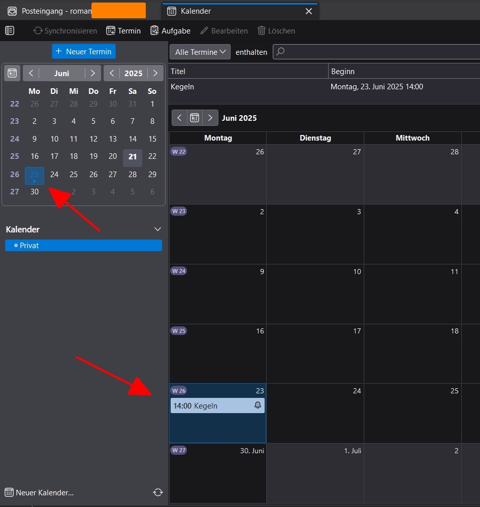
Task: Click the Termin toolbar icon
Action: pos(111,31)
